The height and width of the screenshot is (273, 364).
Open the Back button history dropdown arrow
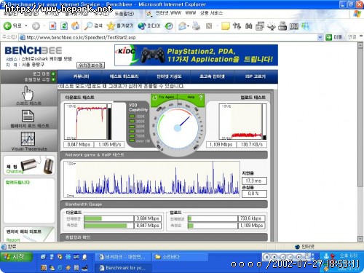pos(26,25)
